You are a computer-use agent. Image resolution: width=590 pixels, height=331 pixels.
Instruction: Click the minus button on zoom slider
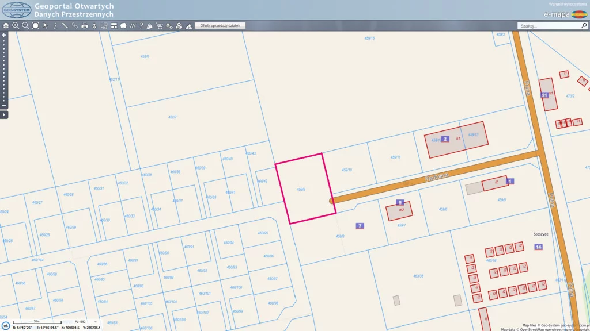coord(4,105)
